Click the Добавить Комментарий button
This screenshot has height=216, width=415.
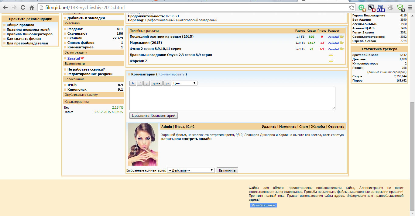(153, 116)
